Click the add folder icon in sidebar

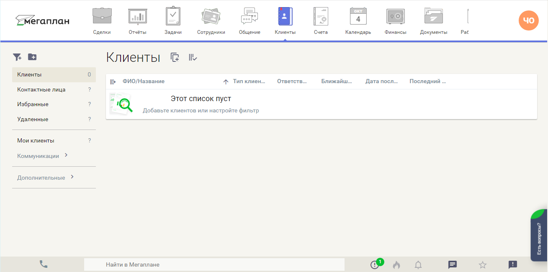pyautogui.click(x=32, y=57)
